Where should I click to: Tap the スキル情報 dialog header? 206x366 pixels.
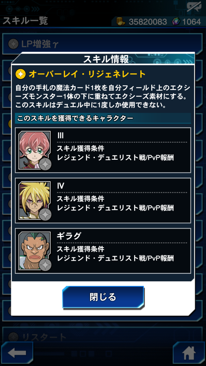point(106,59)
